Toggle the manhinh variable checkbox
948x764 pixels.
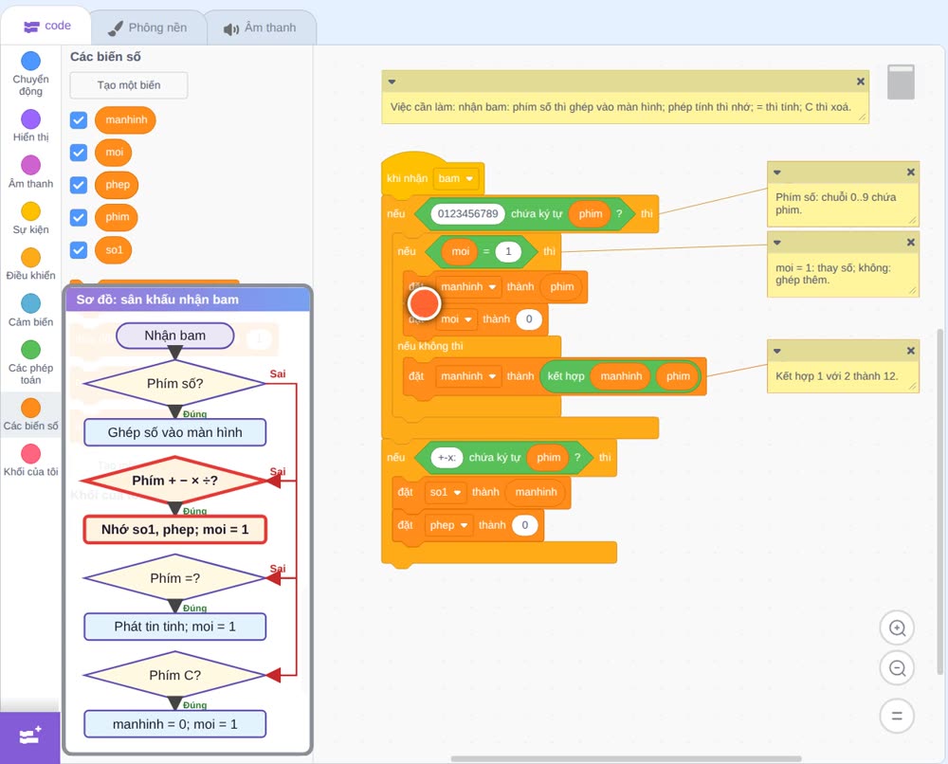click(79, 119)
